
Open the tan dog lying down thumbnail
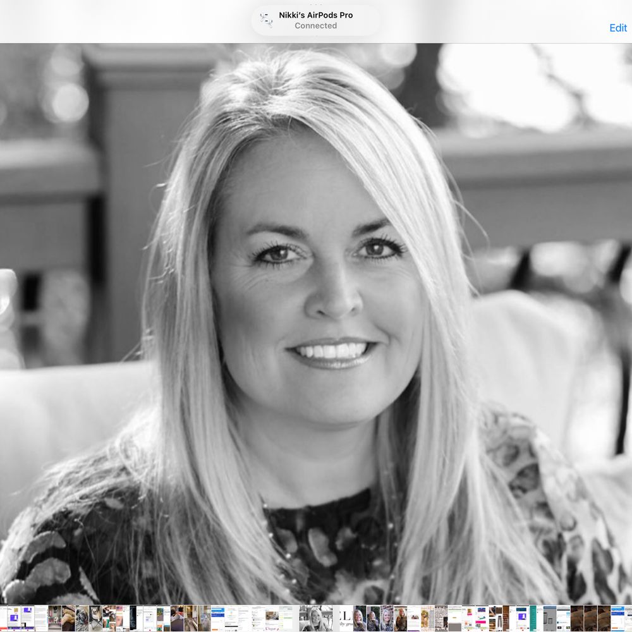(x=68, y=618)
